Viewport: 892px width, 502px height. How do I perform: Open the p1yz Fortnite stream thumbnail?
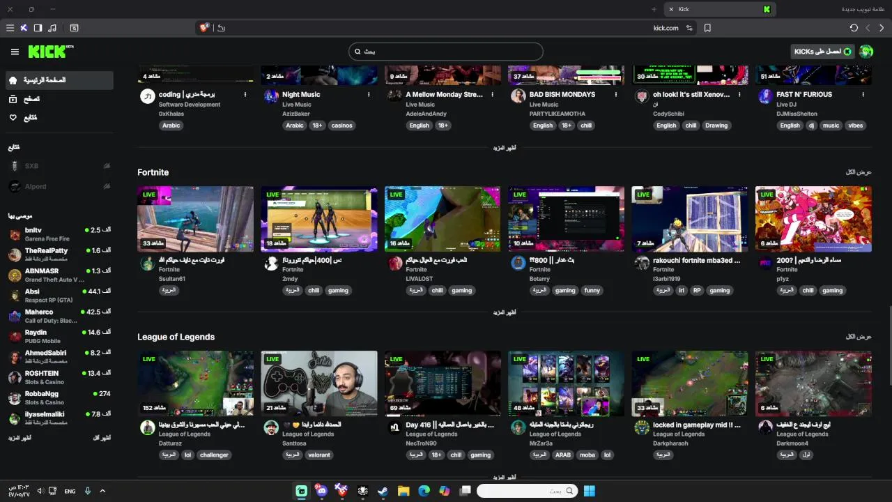pos(813,219)
